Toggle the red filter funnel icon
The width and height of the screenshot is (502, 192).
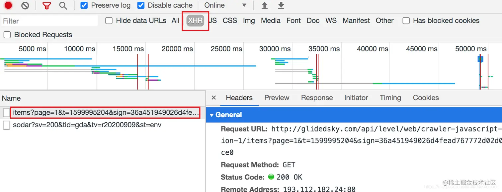tap(46, 5)
